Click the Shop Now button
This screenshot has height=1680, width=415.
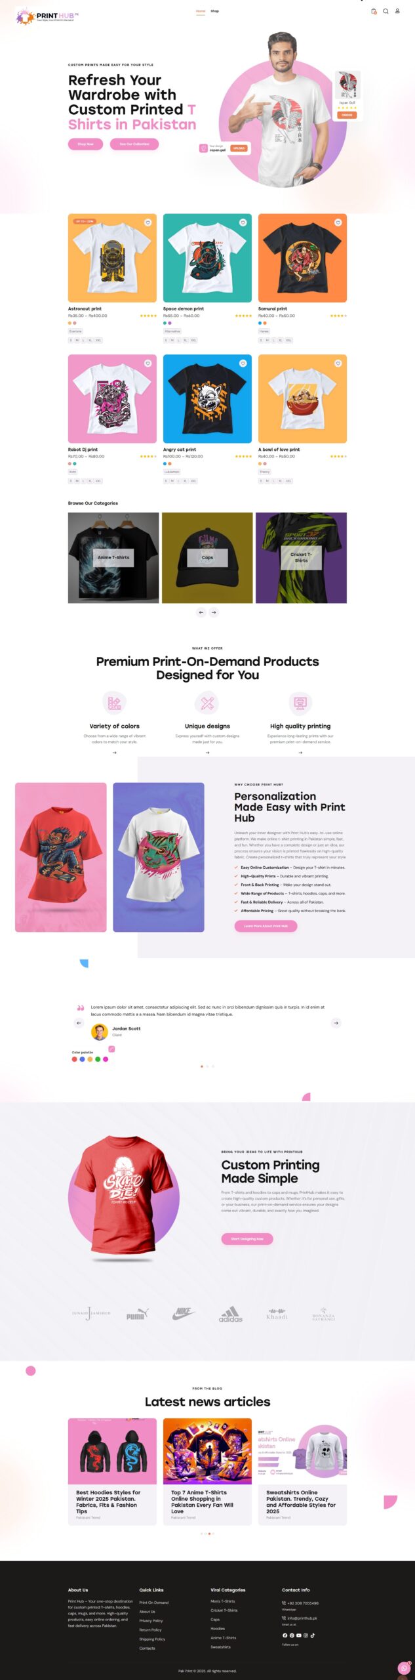tap(85, 144)
